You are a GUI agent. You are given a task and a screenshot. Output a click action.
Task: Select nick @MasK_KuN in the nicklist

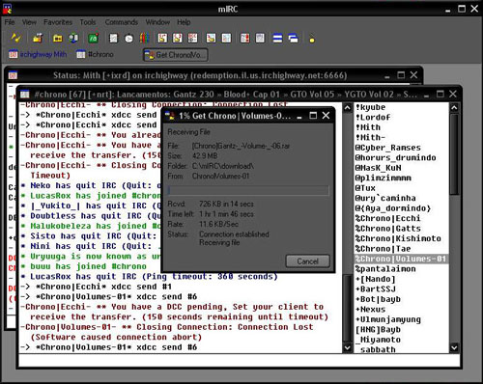[378, 168]
